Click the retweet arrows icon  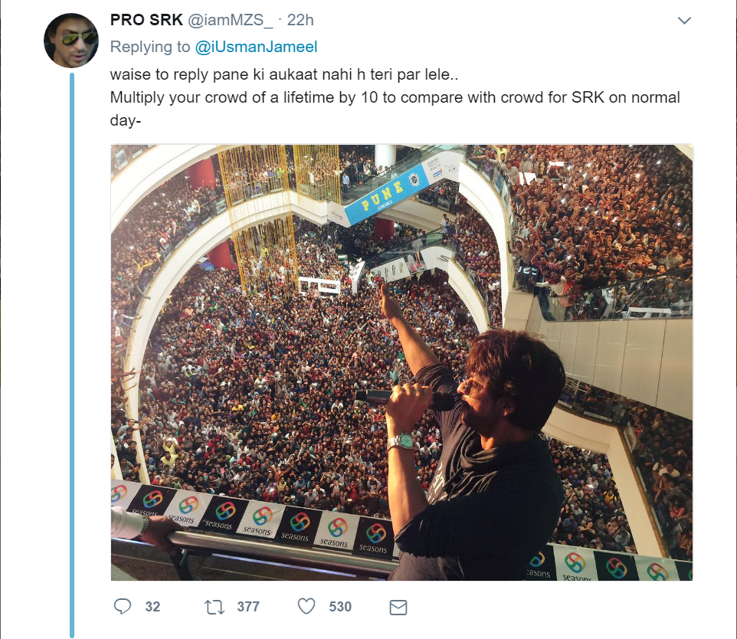click(215, 607)
